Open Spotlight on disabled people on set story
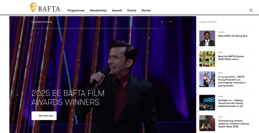 (x=231, y=103)
